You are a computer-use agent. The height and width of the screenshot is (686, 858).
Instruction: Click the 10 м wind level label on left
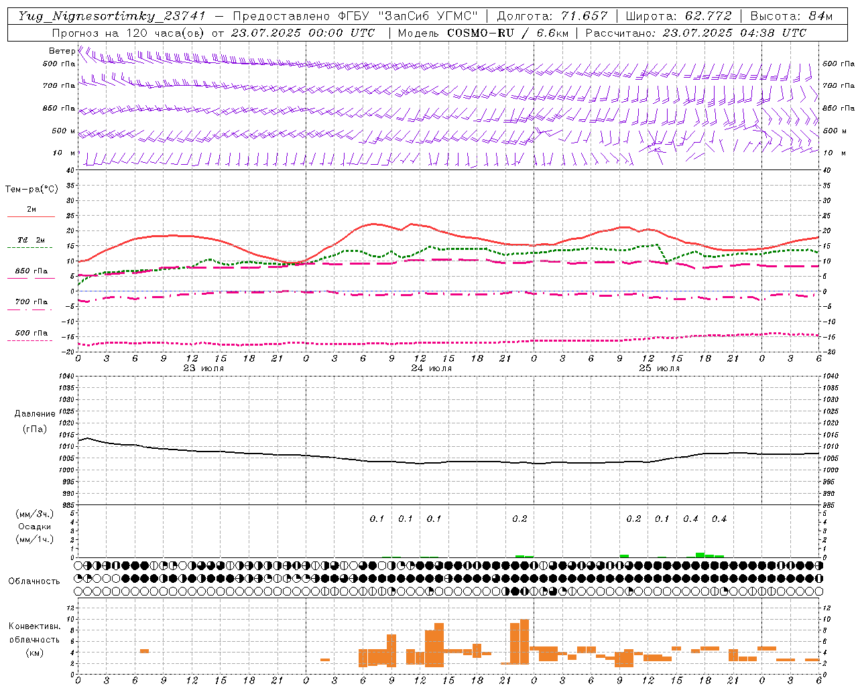tap(64, 153)
